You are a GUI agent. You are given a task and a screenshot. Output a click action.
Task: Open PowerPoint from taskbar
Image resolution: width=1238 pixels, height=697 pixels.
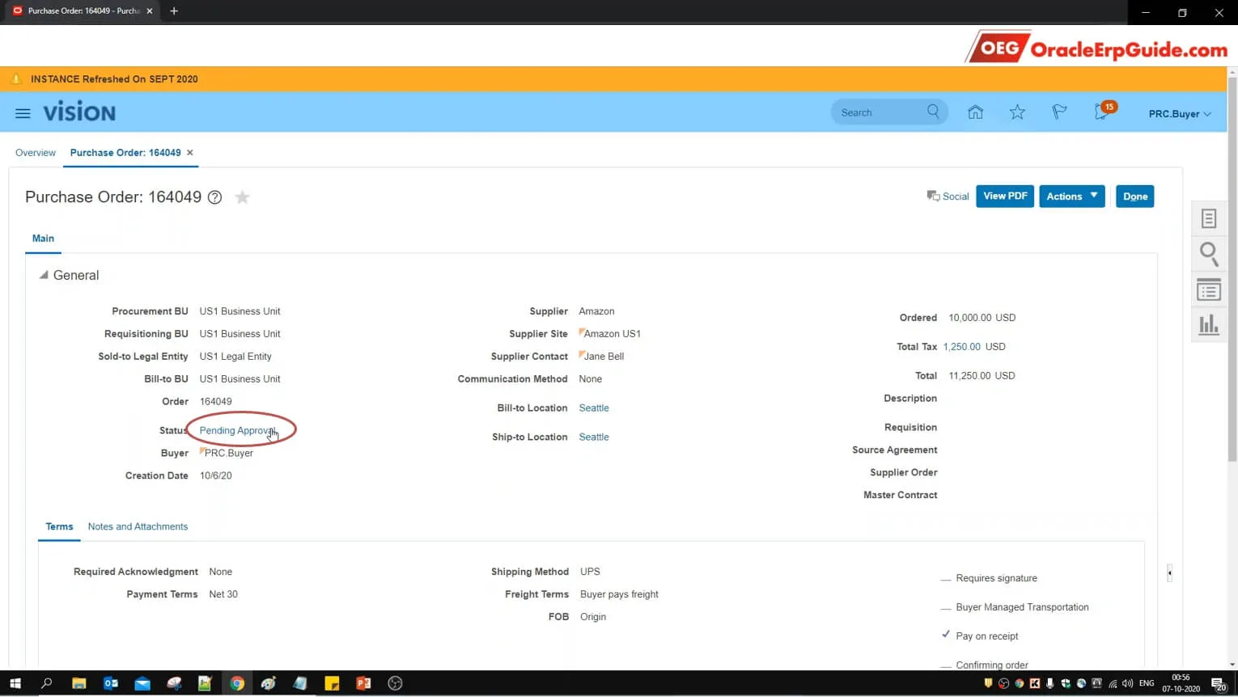point(363,683)
